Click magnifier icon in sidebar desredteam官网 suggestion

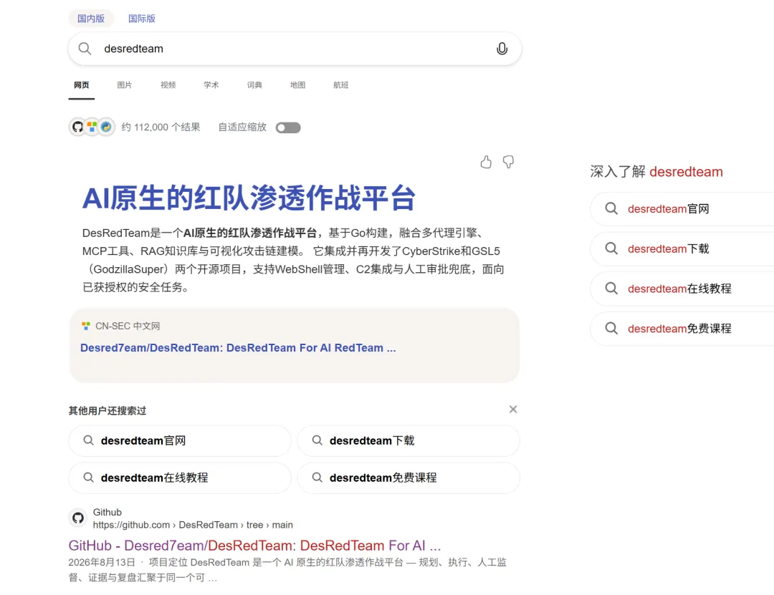point(611,208)
